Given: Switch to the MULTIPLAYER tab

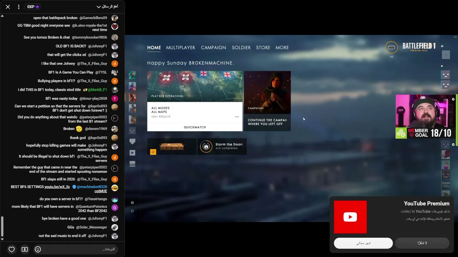Looking at the screenshot, I should pos(181,47).
